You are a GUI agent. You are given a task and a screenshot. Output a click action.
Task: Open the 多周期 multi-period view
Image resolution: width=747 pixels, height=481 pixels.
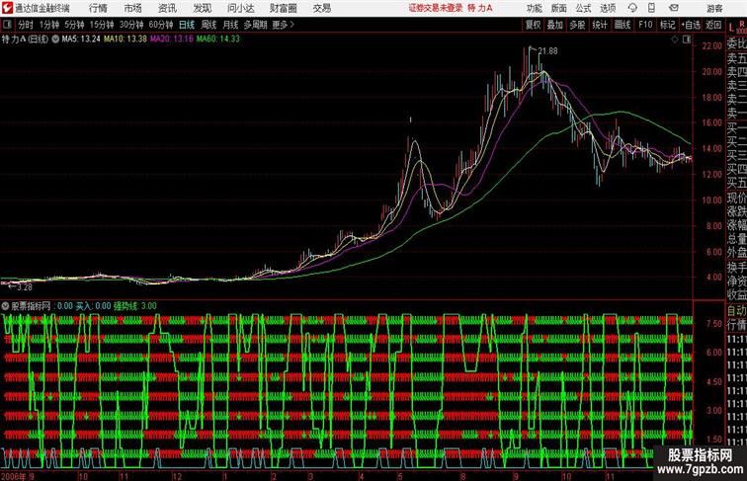click(x=255, y=25)
